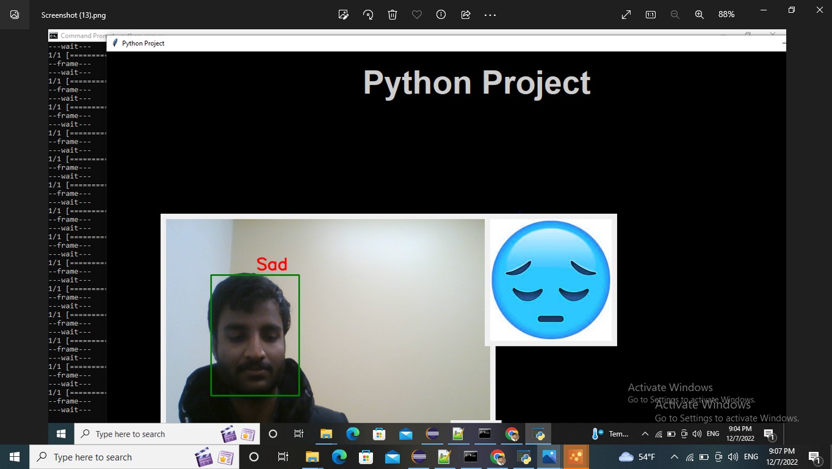Check the current zoom level of 88%
This screenshot has height=469, width=832.
pos(726,14)
